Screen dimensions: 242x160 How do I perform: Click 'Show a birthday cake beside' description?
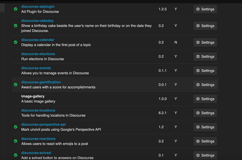pos(86,28)
